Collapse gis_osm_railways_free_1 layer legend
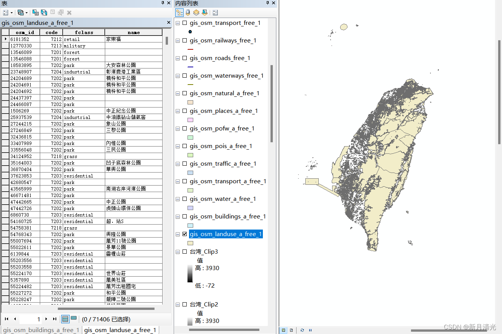This screenshot has width=502, height=334. pyautogui.click(x=178, y=41)
